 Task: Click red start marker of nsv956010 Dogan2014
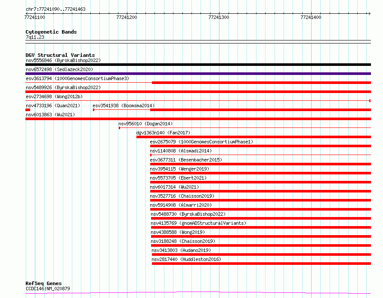click(119, 128)
